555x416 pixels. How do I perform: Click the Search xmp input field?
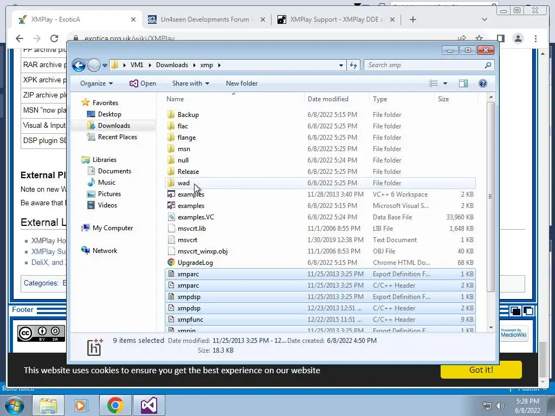(x=425, y=65)
